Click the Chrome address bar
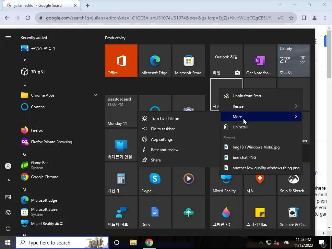This screenshot has width=332, height=249. [160, 18]
